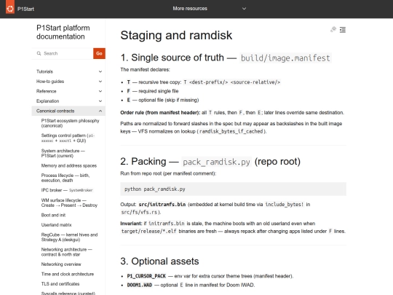Click the More resources chevron arrow

[244, 9]
